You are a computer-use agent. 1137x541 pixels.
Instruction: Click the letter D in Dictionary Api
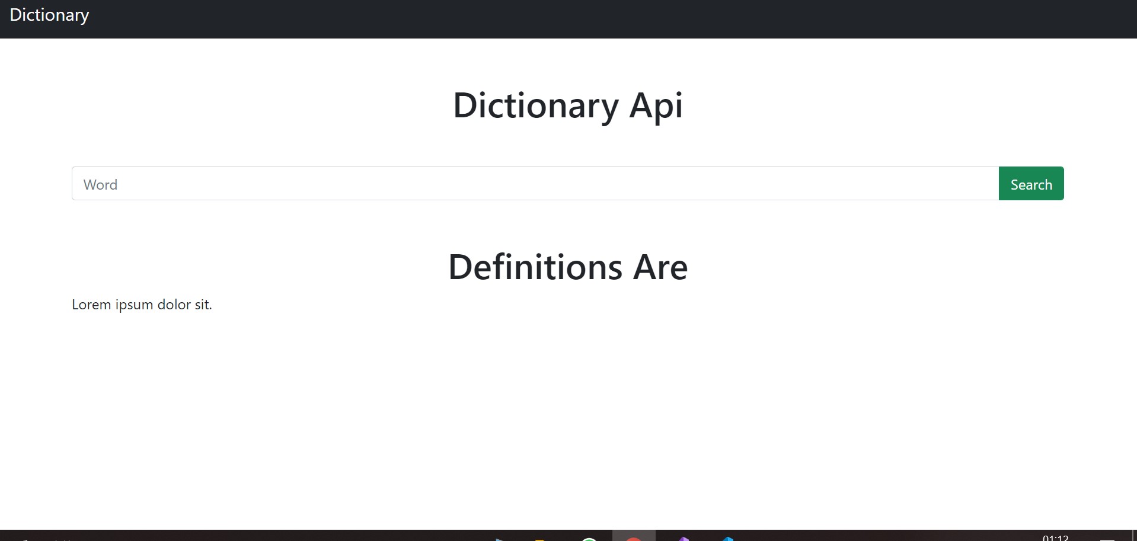(465, 106)
